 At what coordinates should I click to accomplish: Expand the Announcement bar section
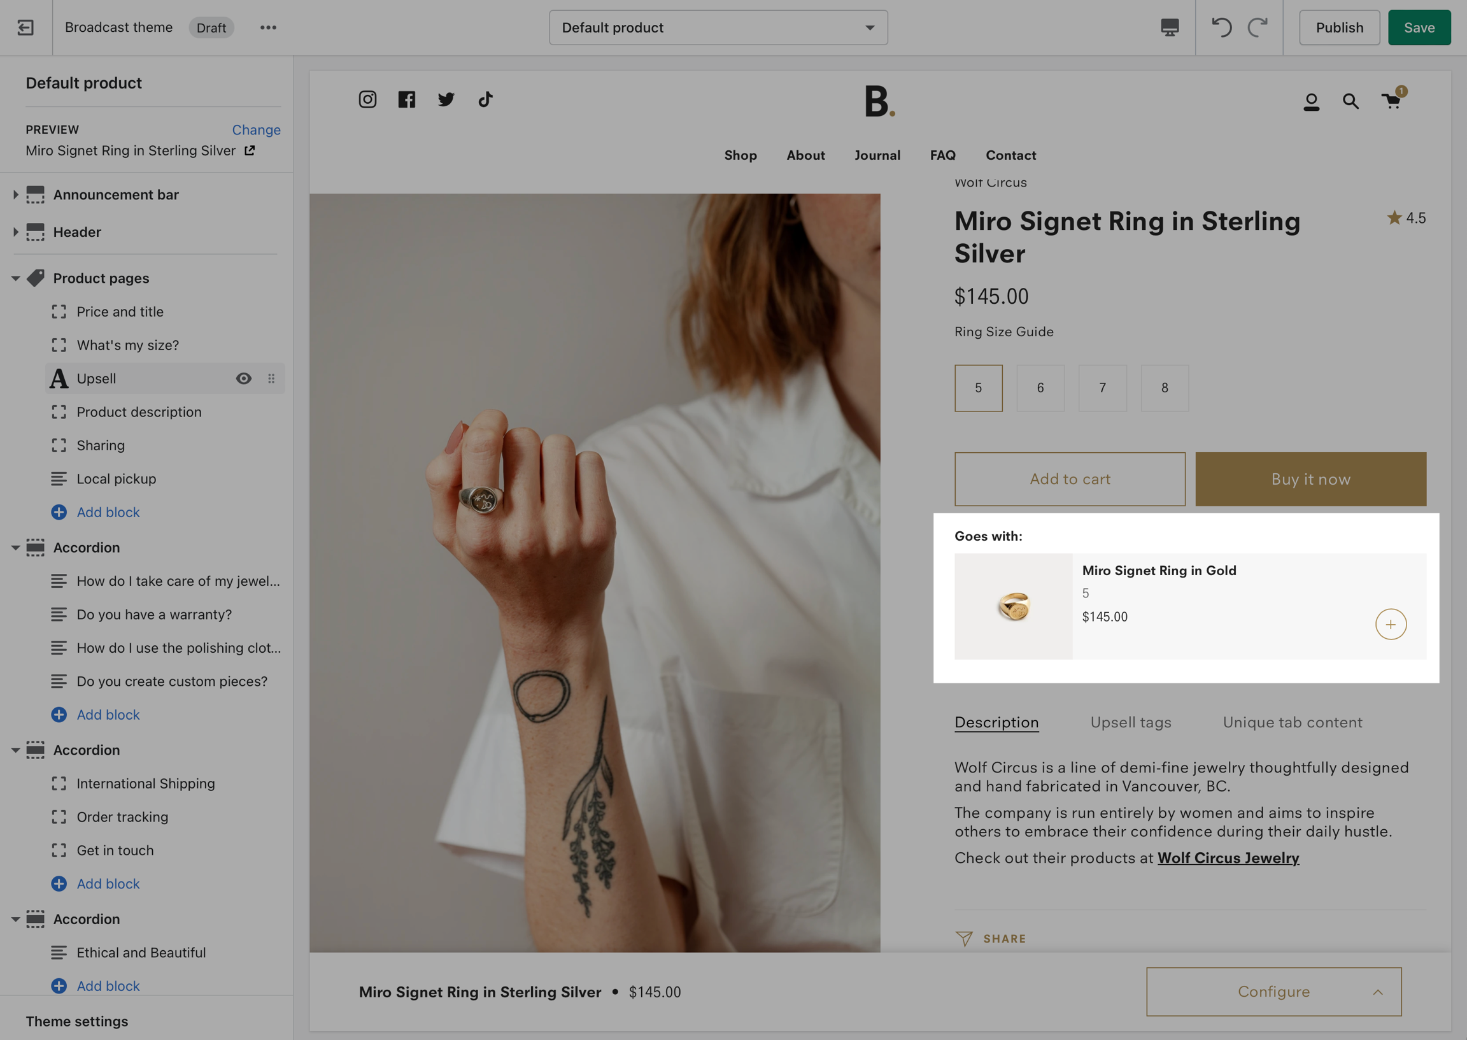point(15,195)
